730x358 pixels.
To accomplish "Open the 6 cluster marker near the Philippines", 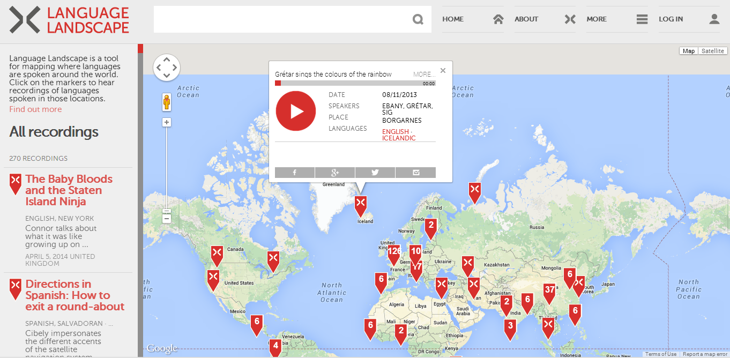I will tap(575, 314).
